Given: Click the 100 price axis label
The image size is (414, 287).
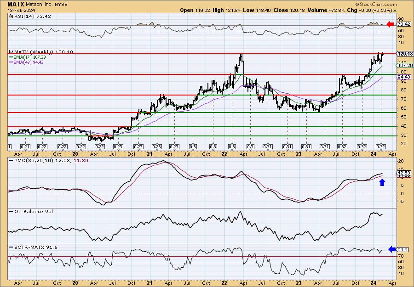Looking at the screenshot, I should (402, 72).
